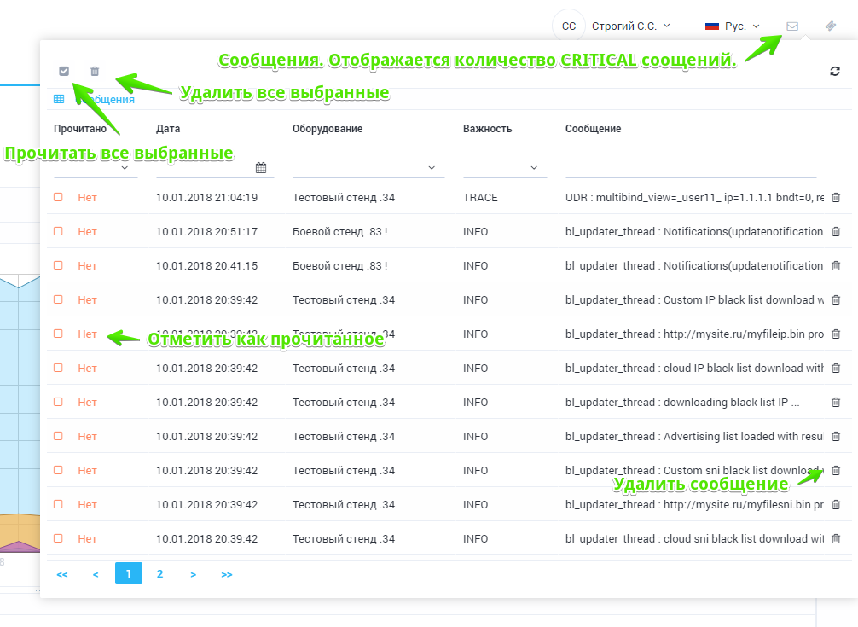
Task: Click the mark all selected read icon
Action: [x=64, y=72]
